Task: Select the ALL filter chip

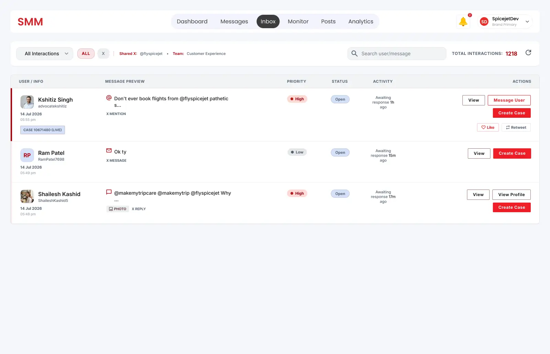Action: coord(86,54)
